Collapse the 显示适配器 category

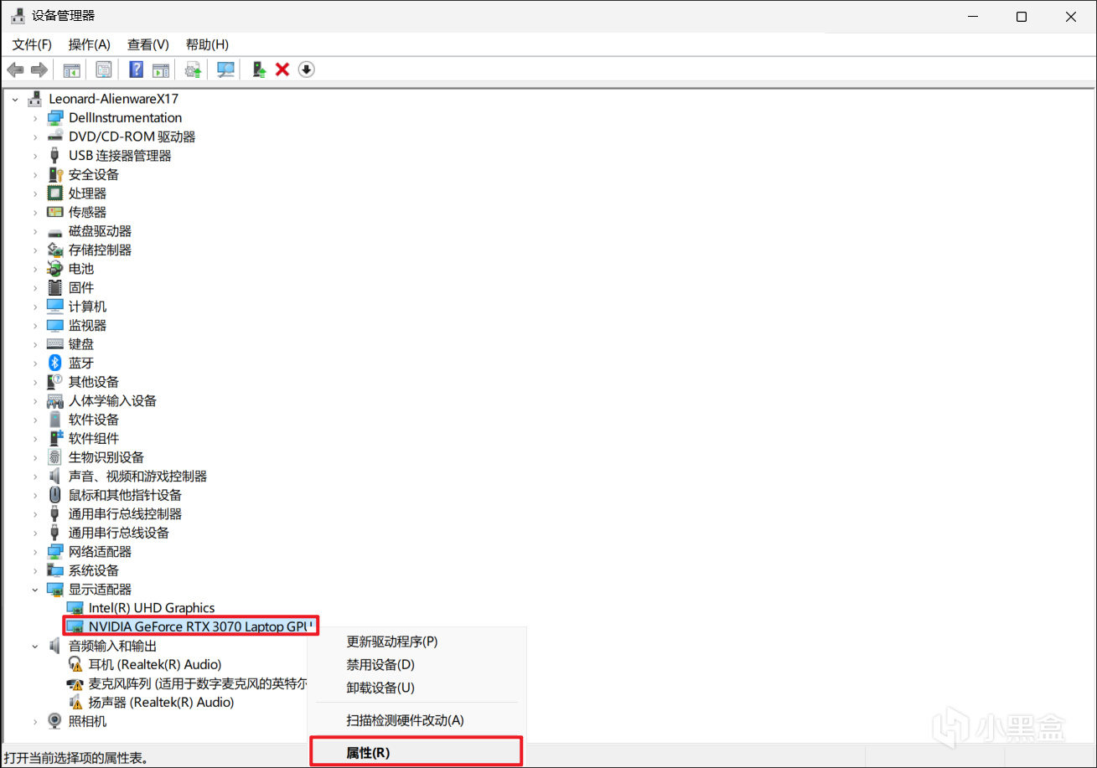(x=35, y=590)
